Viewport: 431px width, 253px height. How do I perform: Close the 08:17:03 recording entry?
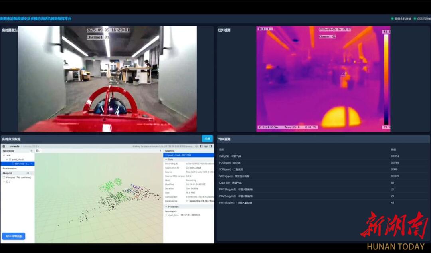point(32,164)
